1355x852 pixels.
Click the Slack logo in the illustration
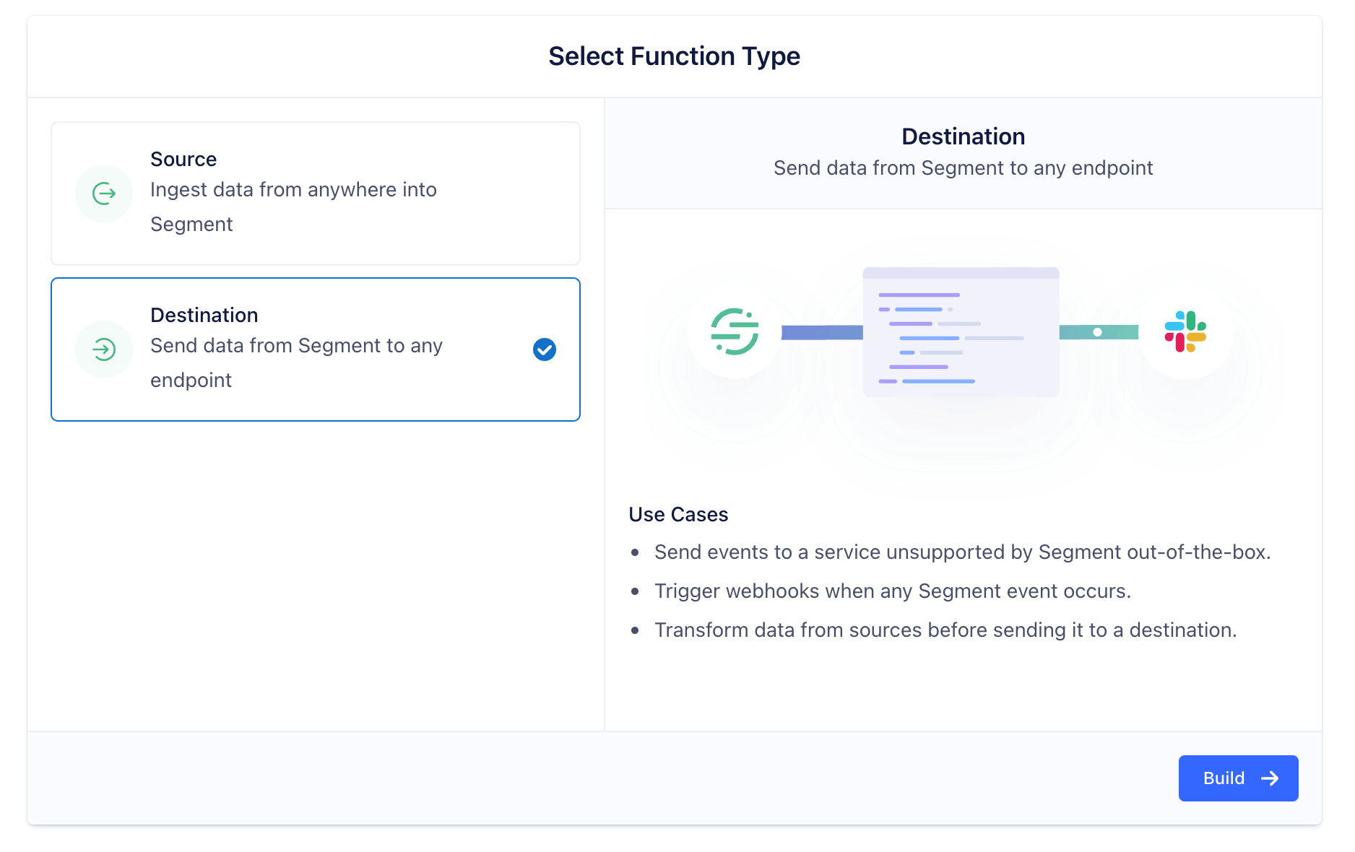coord(1185,333)
